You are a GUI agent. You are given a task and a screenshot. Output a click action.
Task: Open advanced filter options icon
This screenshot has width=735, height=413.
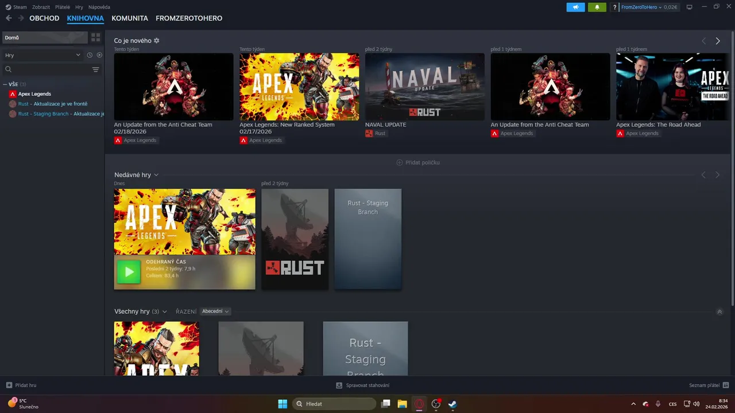click(95, 69)
